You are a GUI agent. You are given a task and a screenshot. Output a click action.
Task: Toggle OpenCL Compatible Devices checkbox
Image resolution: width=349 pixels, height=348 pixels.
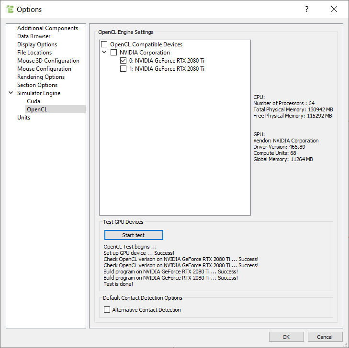tap(104, 44)
